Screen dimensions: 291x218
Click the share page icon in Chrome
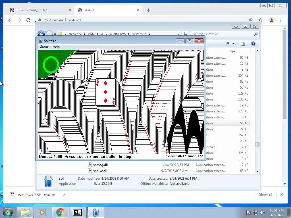point(251,20)
